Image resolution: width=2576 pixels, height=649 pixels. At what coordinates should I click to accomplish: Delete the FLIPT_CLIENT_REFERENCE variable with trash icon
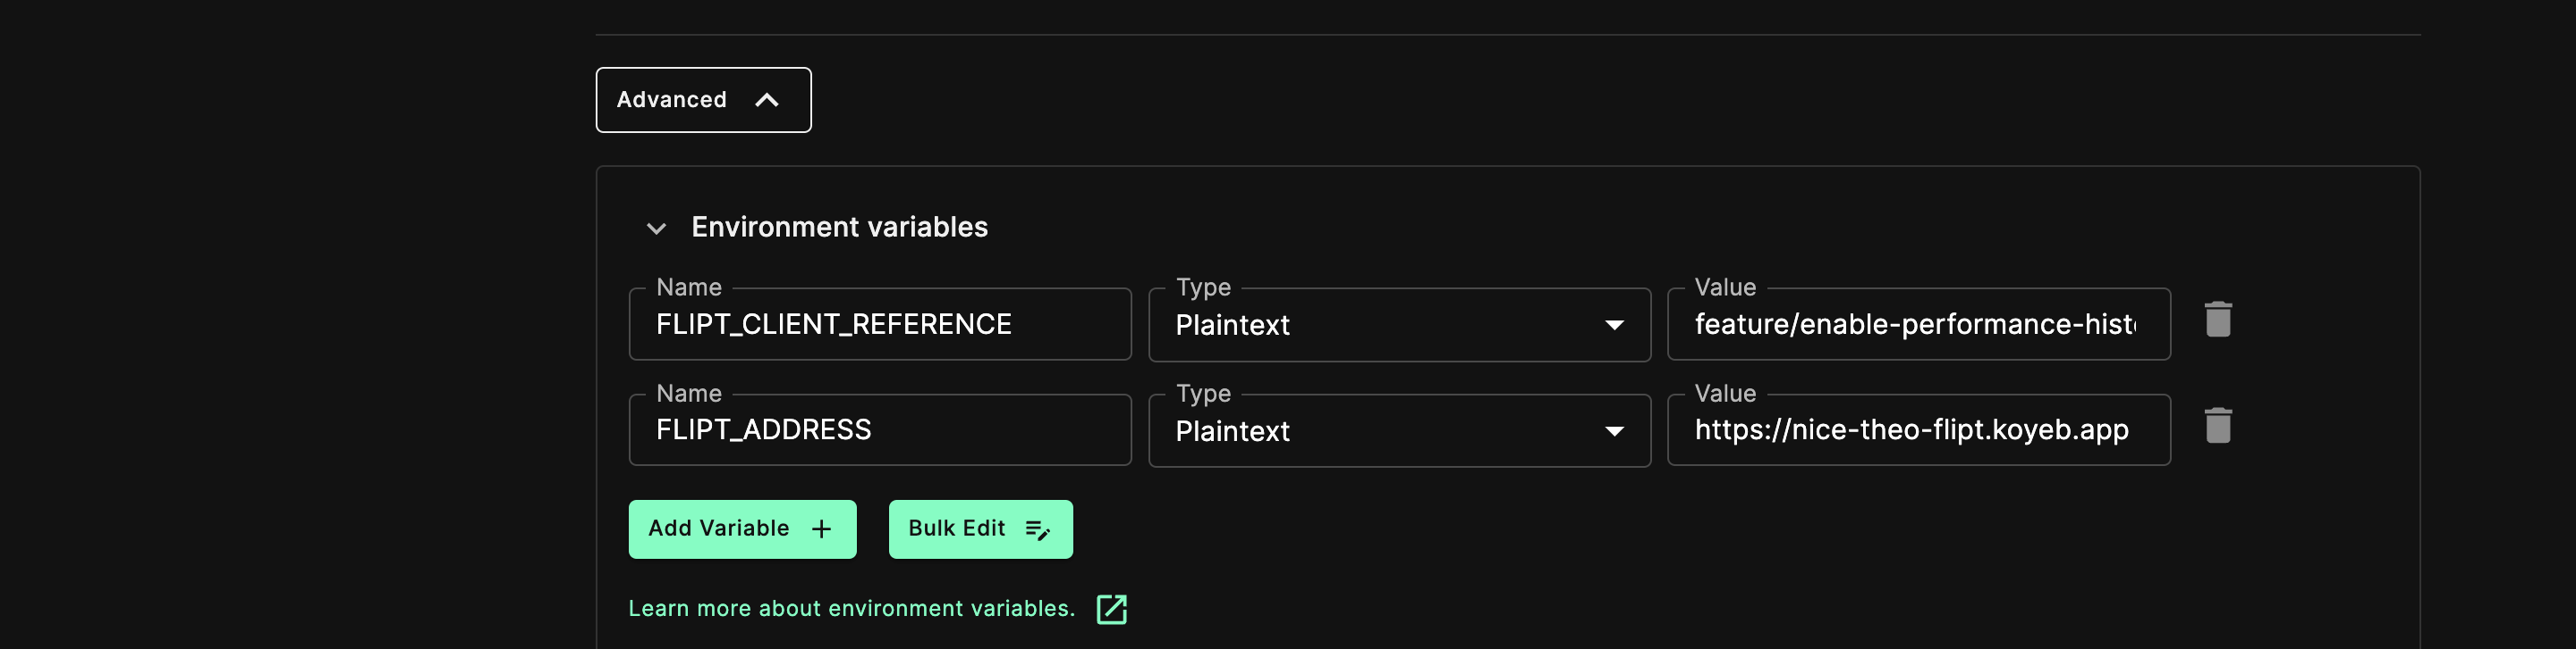(x=2217, y=320)
